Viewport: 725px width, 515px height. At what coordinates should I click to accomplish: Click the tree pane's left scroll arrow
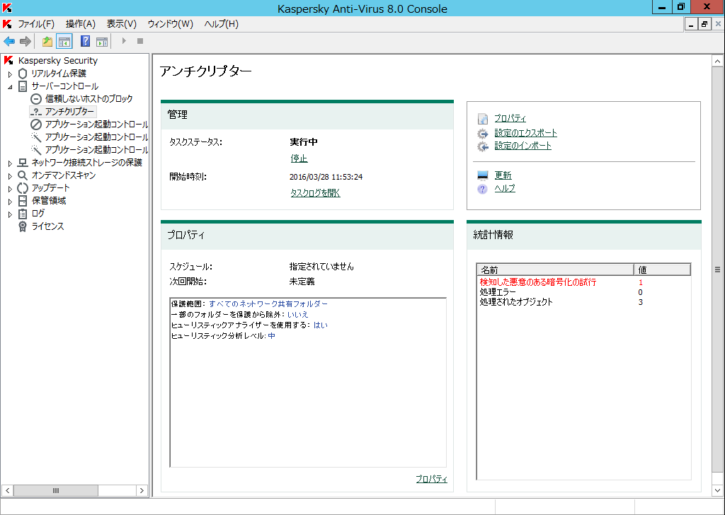[x=7, y=490]
